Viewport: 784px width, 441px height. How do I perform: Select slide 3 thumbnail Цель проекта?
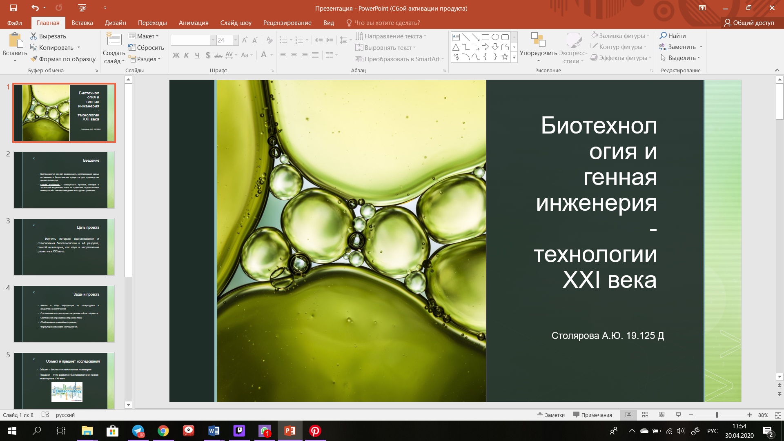point(64,247)
